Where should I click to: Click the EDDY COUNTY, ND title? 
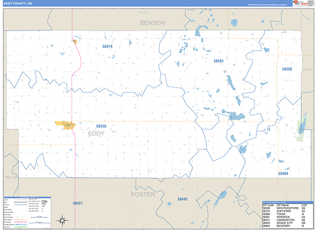(x=18, y=4)
